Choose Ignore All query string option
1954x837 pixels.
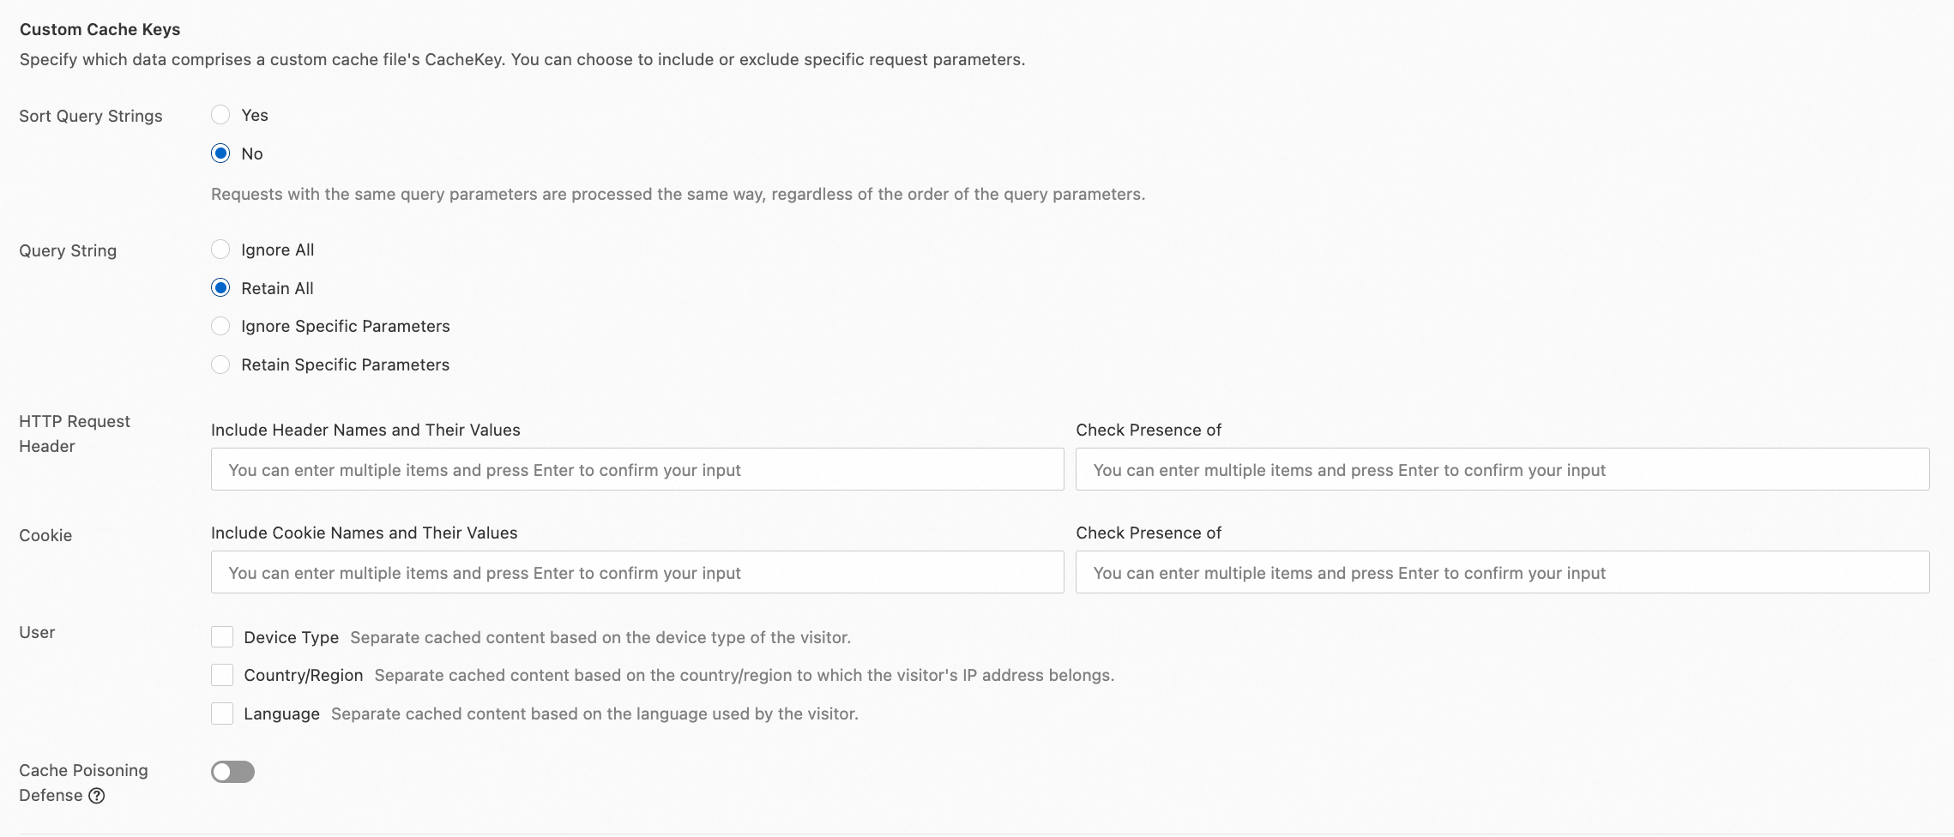(220, 250)
